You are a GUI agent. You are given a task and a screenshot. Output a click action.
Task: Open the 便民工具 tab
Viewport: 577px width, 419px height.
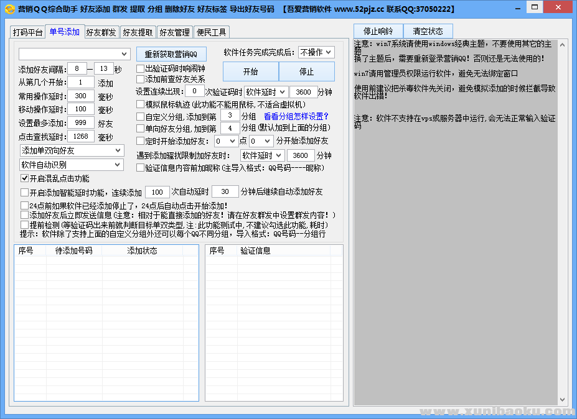[211, 32]
